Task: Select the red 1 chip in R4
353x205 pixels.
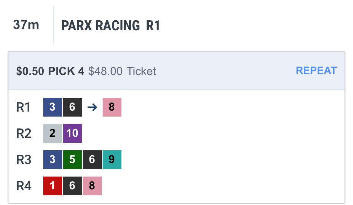Action: click(52, 186)
